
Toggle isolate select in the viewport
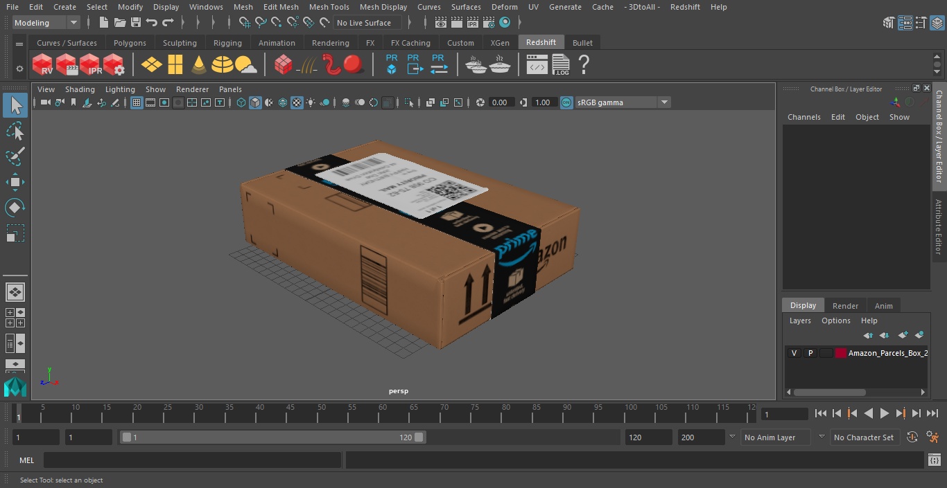point(409,102)
